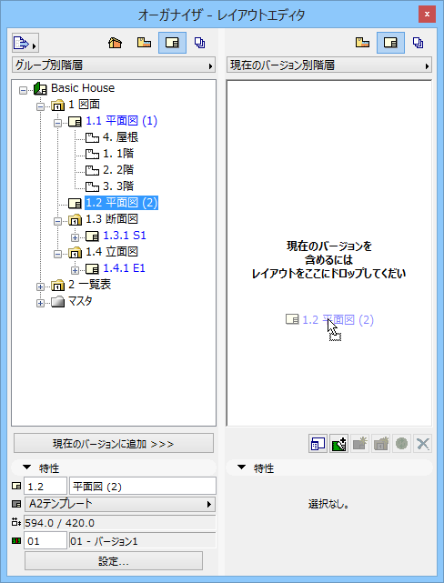Image resolution: width=444 pixels, height=583 pixels.
Task: Select the 2 一覧表 folder
Action: tap(89, 285)
